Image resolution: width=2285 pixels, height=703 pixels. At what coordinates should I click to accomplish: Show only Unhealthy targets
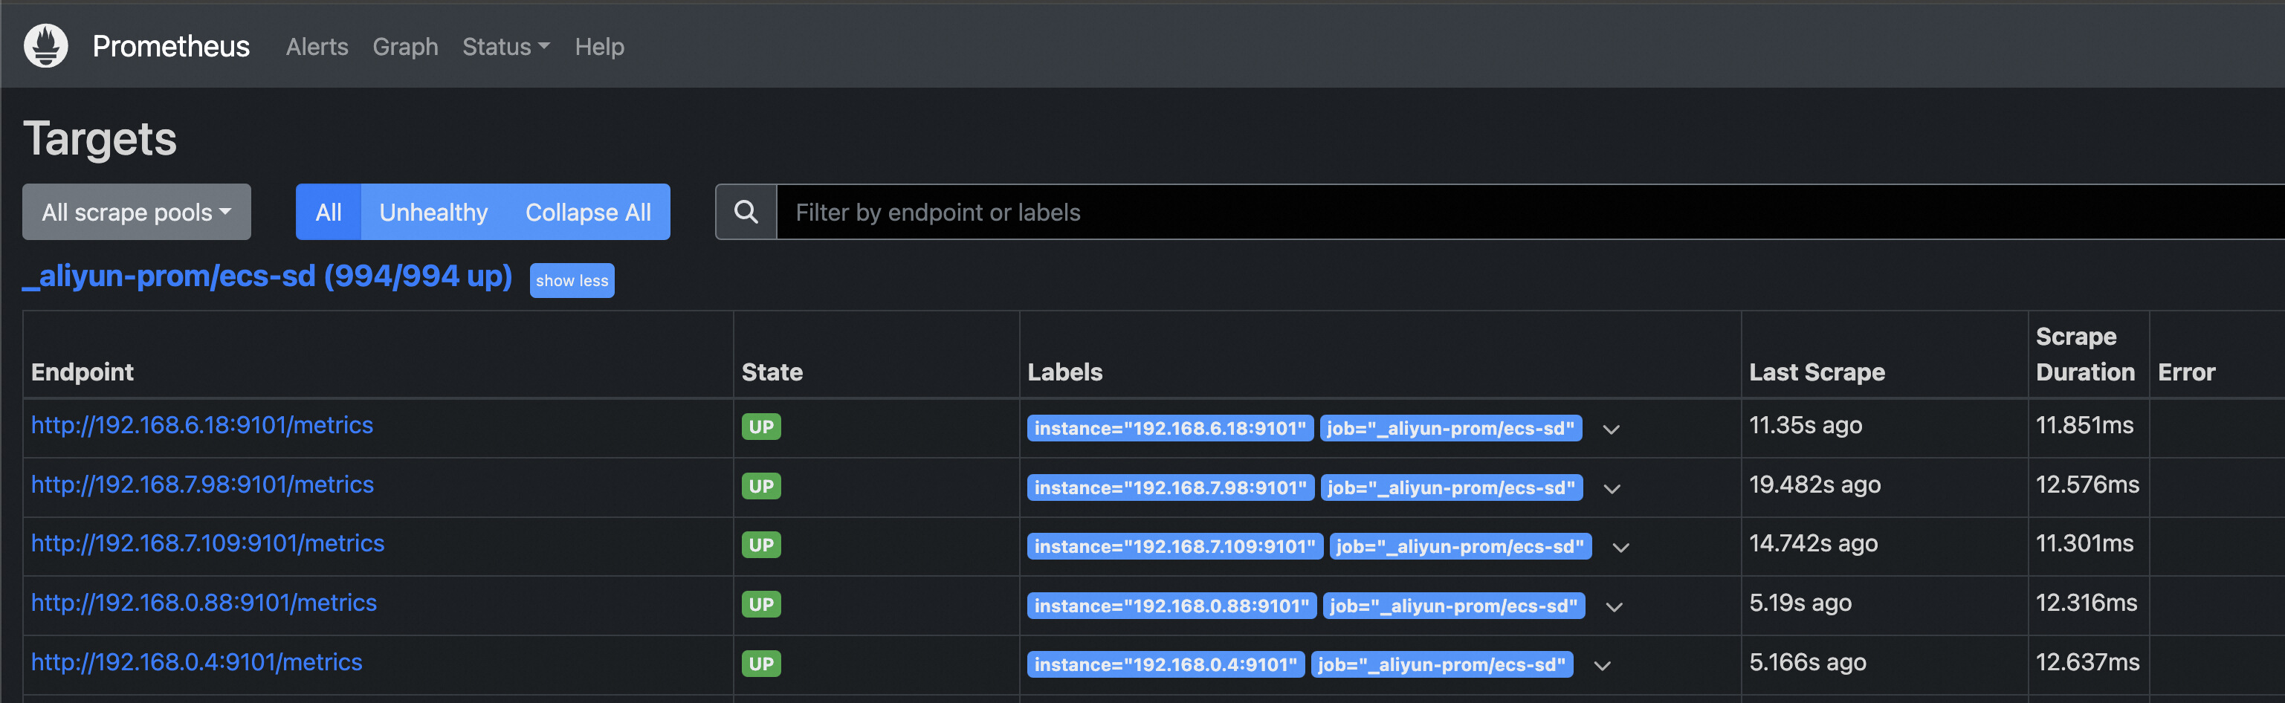pyautogui.click(x=433, y=212)
